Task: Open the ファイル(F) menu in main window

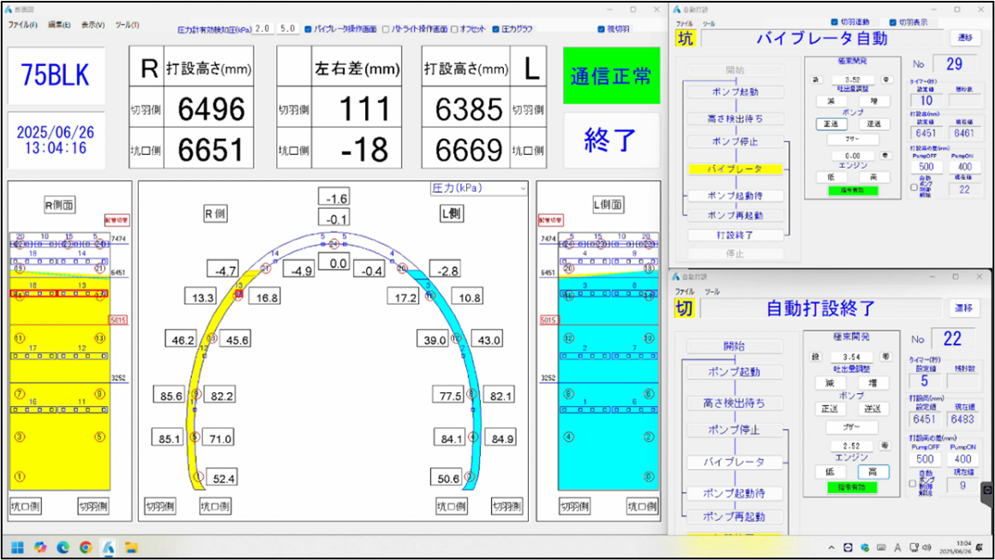Action: pyautogui.click(x=23, y=25)
